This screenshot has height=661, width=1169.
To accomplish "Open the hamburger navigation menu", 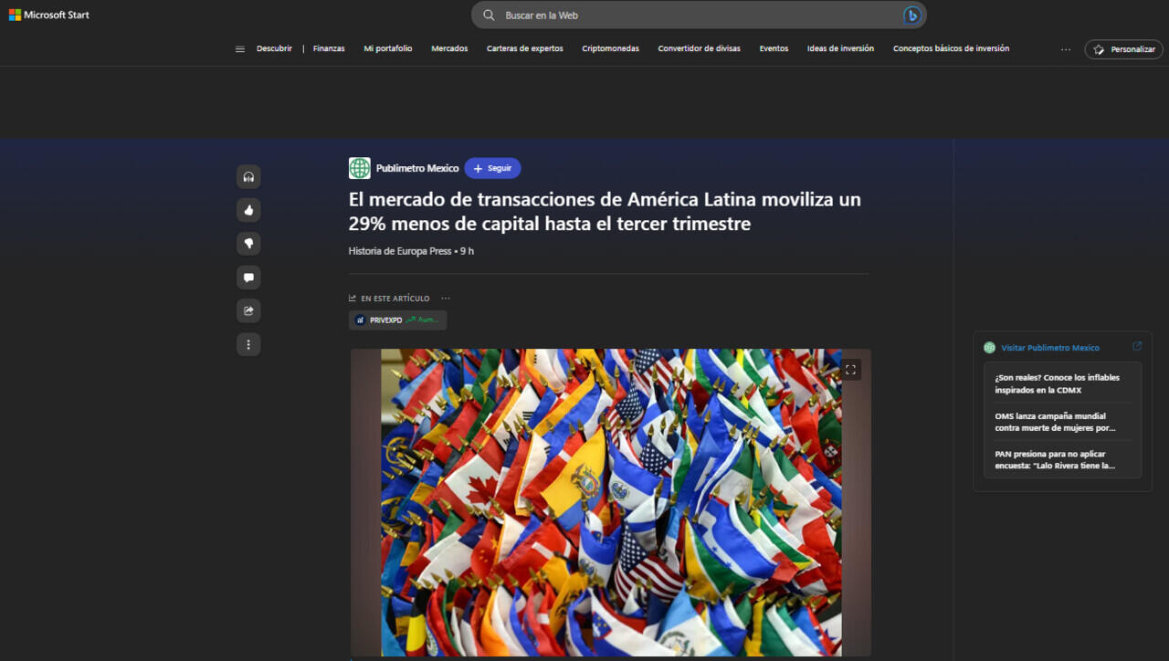I will [240, 49].
